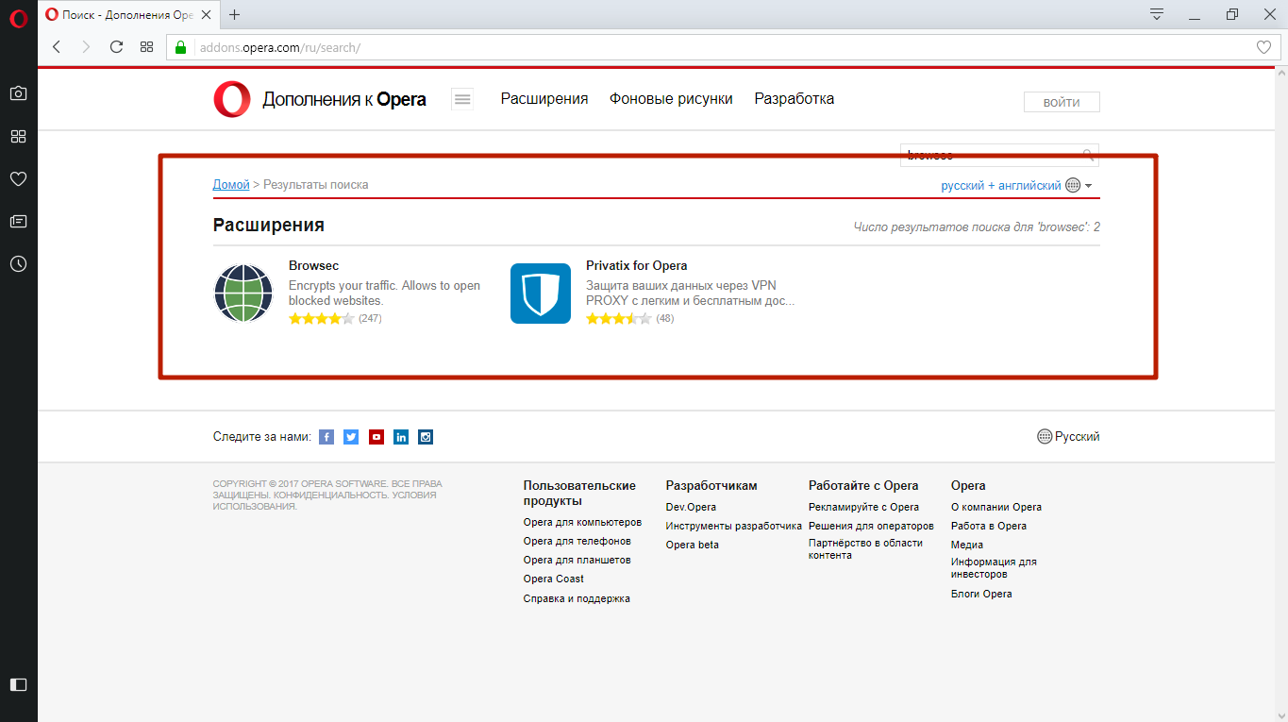Open the Фоновые рисунки menu item

coord(671,99)
